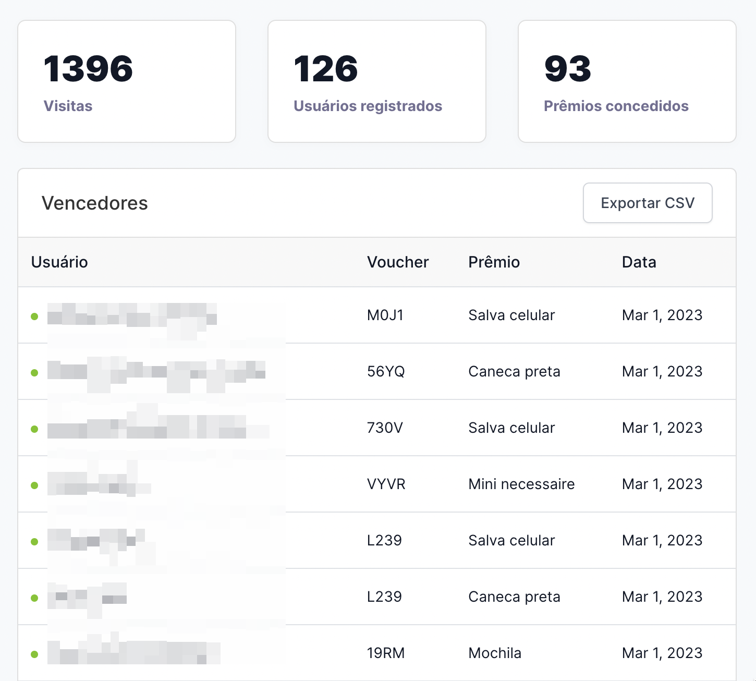Click the Mini necessaire prize cell
Screen dimensions: 756x681
[521, 484]
